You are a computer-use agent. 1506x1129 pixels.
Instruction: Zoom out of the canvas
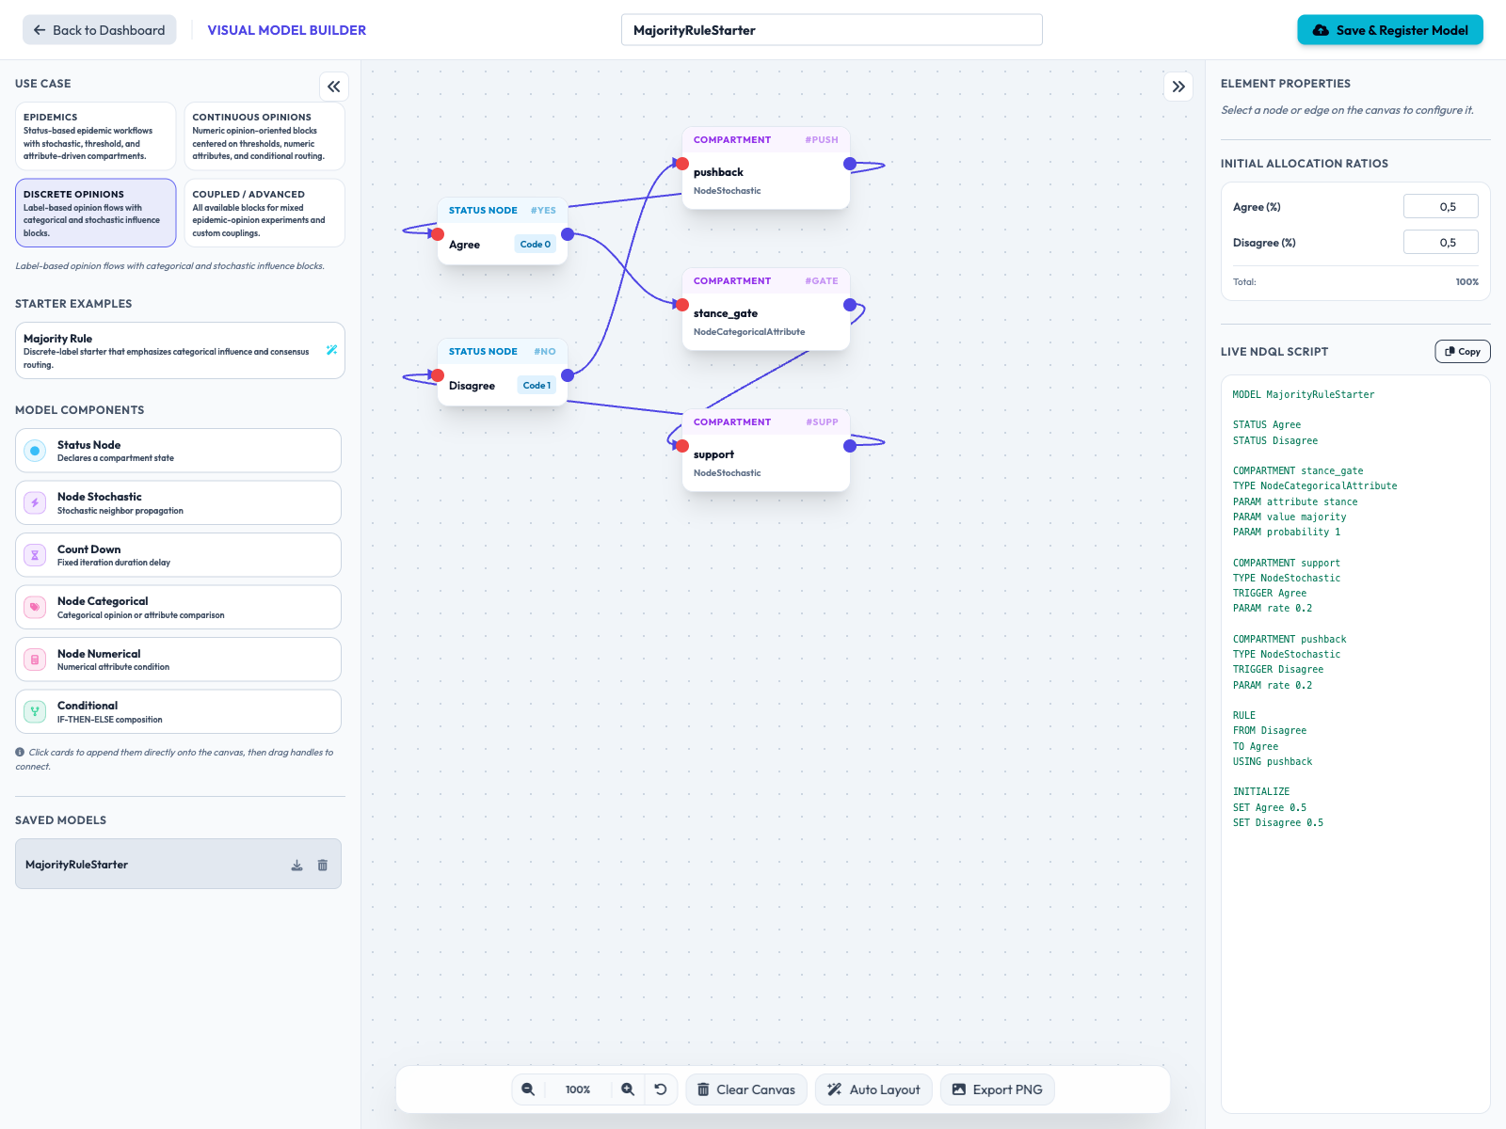pyautogui.click(x=528, y=1089)
